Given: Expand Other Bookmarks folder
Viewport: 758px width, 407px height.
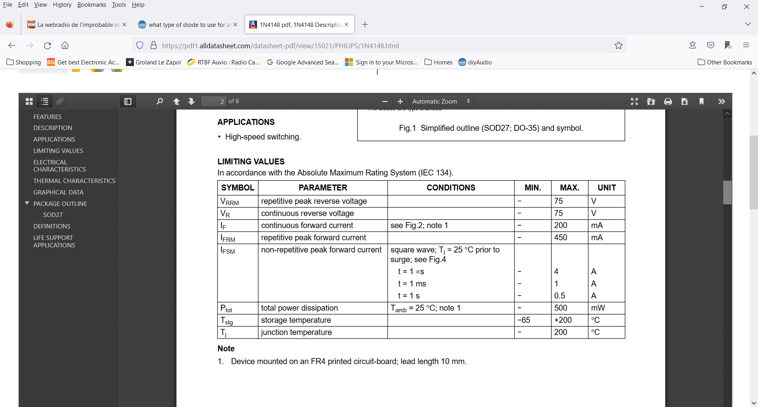Looking at the screenshot, I should (725, 62).
